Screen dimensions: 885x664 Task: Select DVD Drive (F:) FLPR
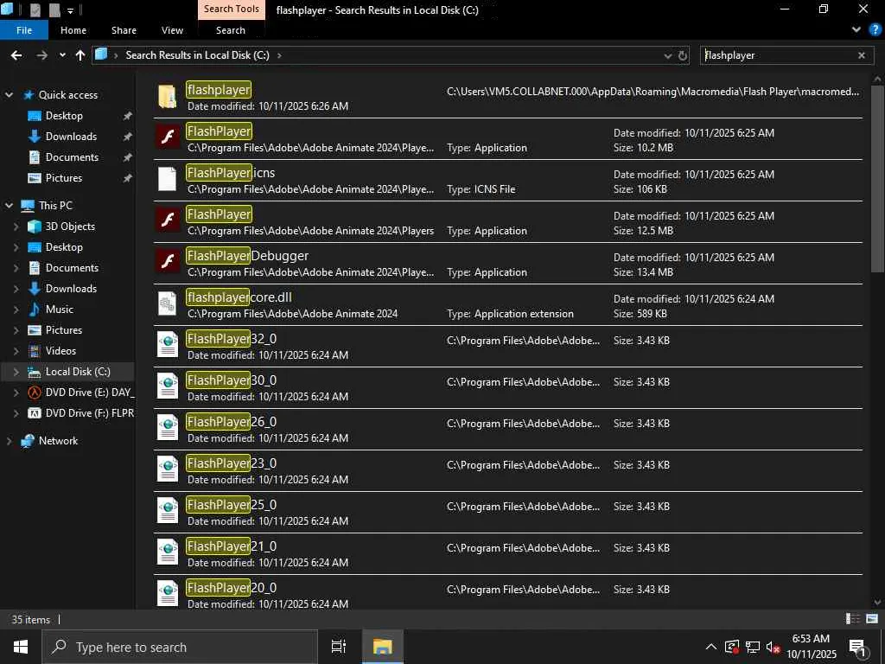[89, 413]
